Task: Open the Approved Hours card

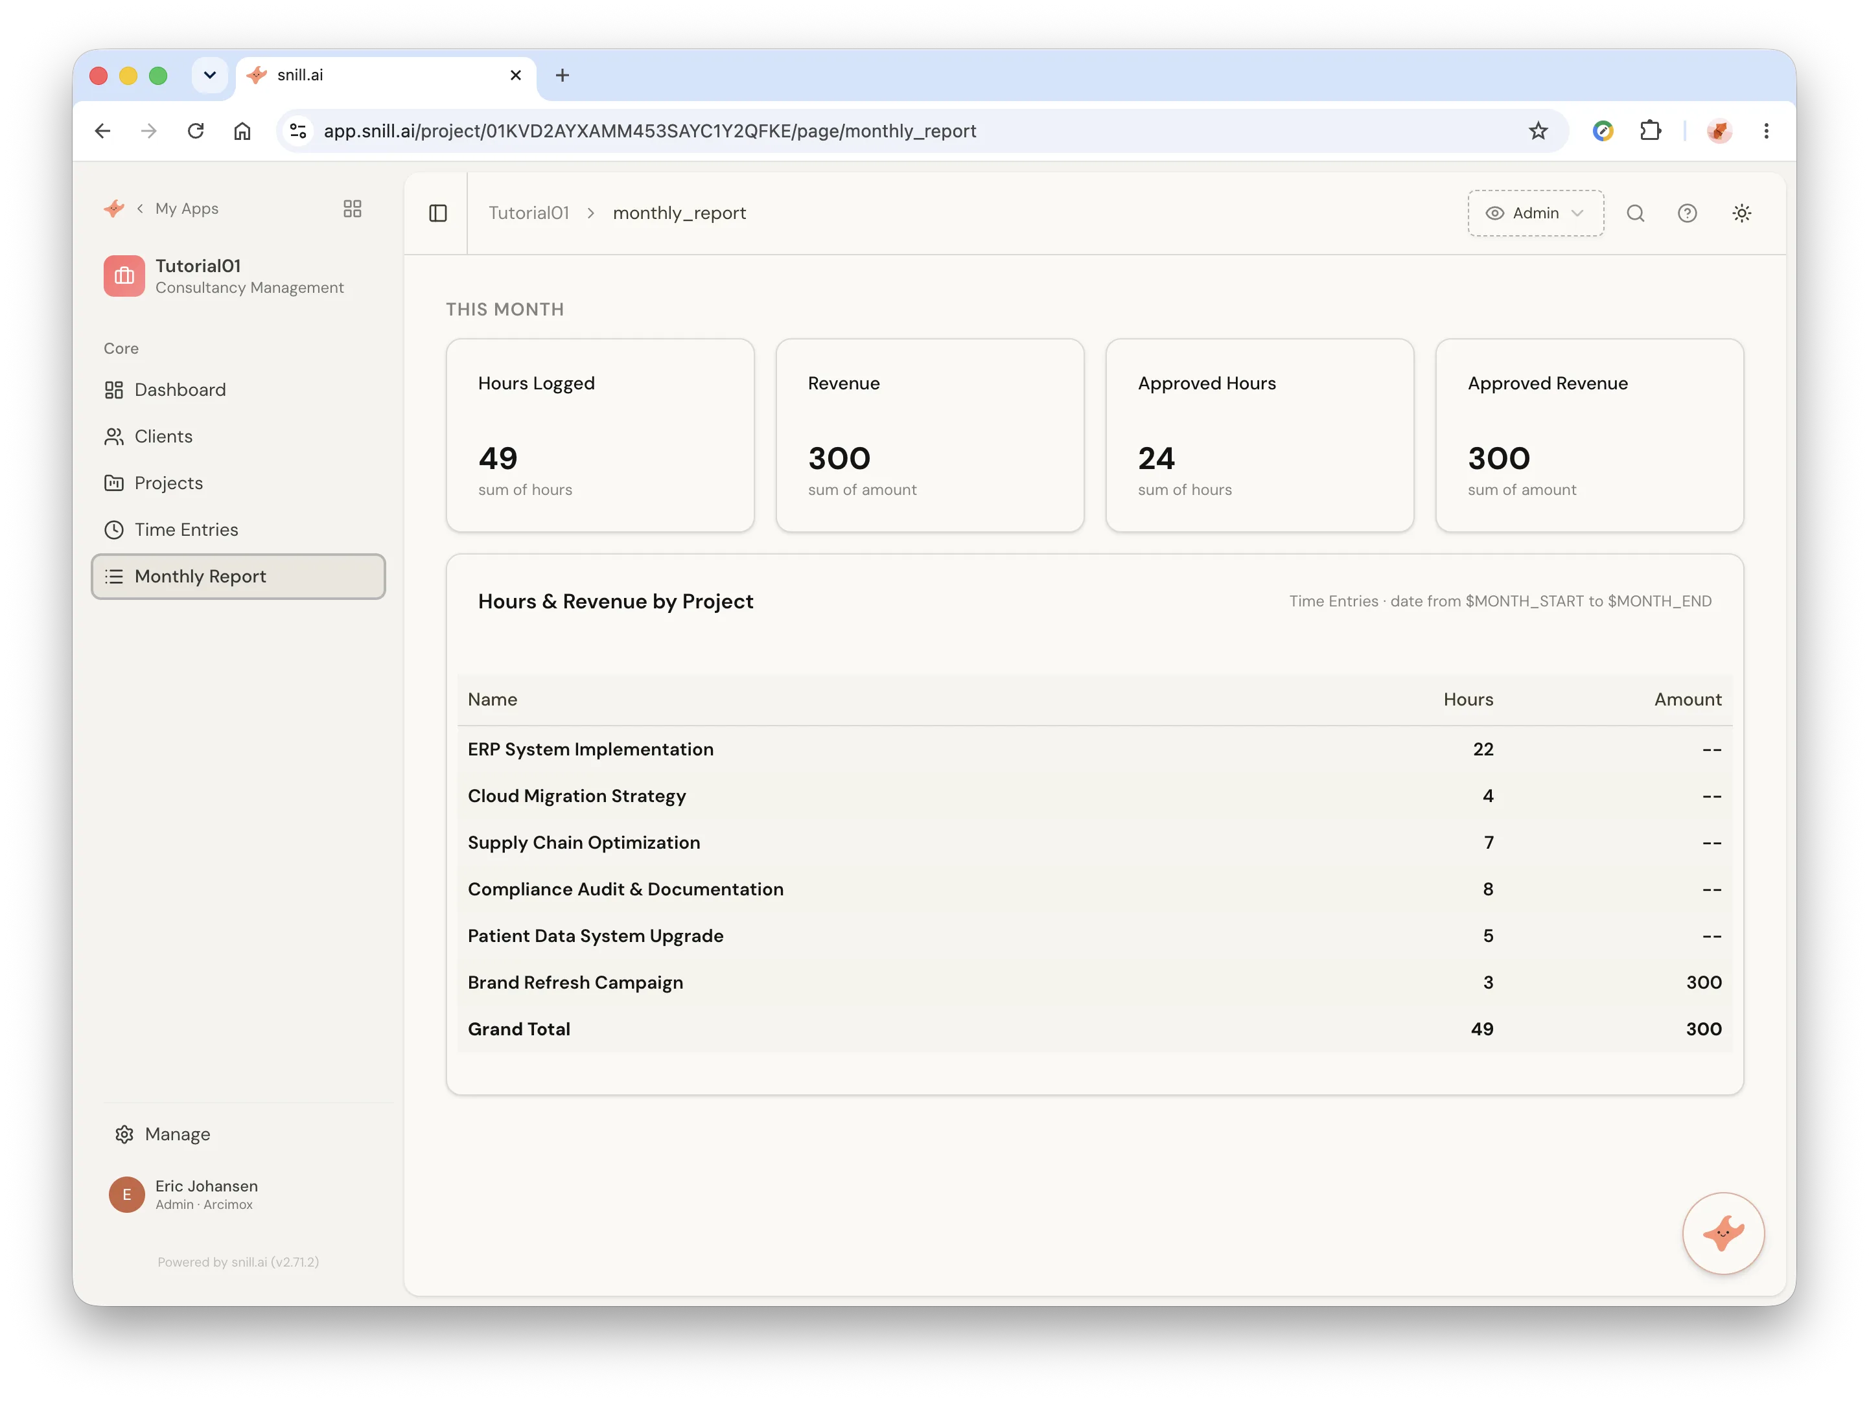Action: [1260, 435]
